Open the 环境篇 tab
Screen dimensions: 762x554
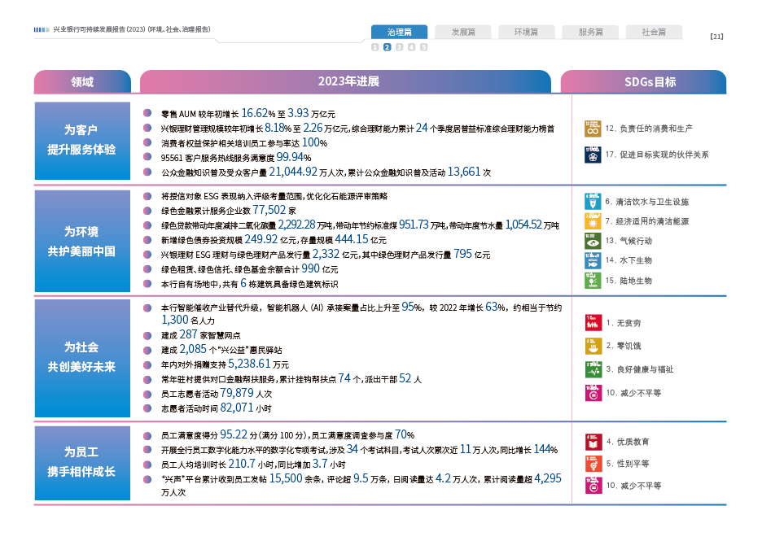526,32
